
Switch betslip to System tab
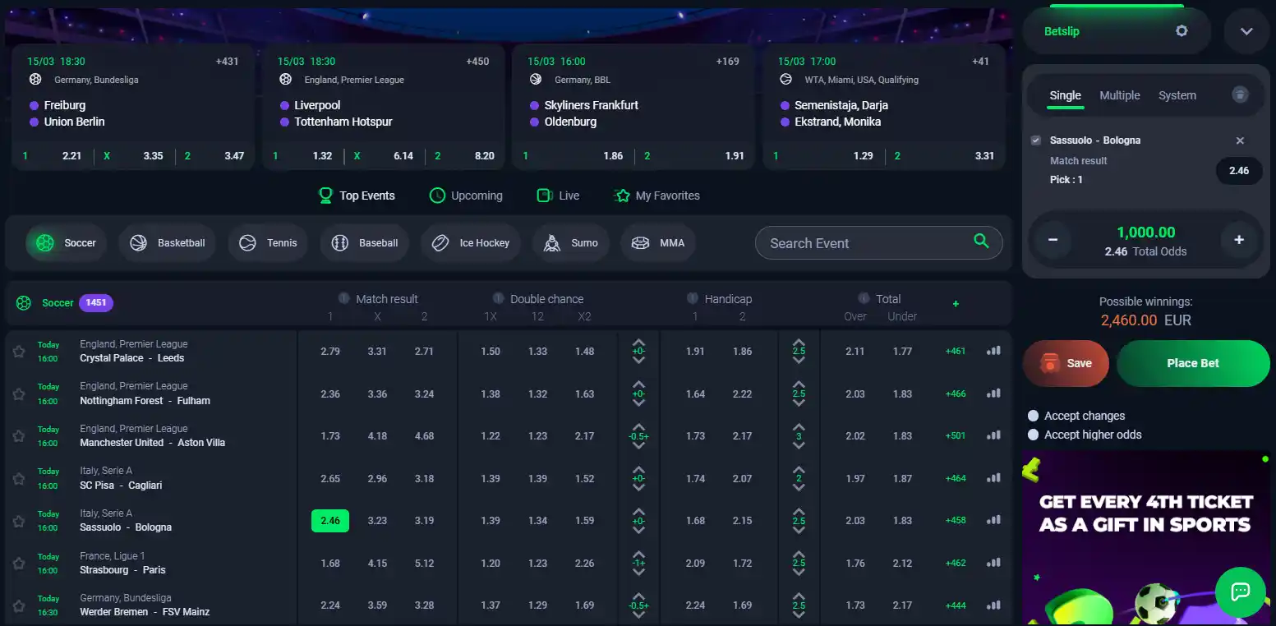(x=1177, y=95)
